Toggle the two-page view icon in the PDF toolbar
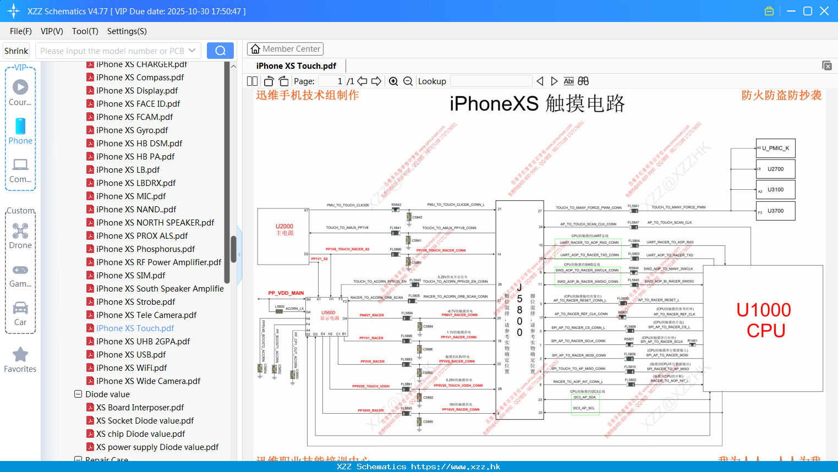 (252, 81)
